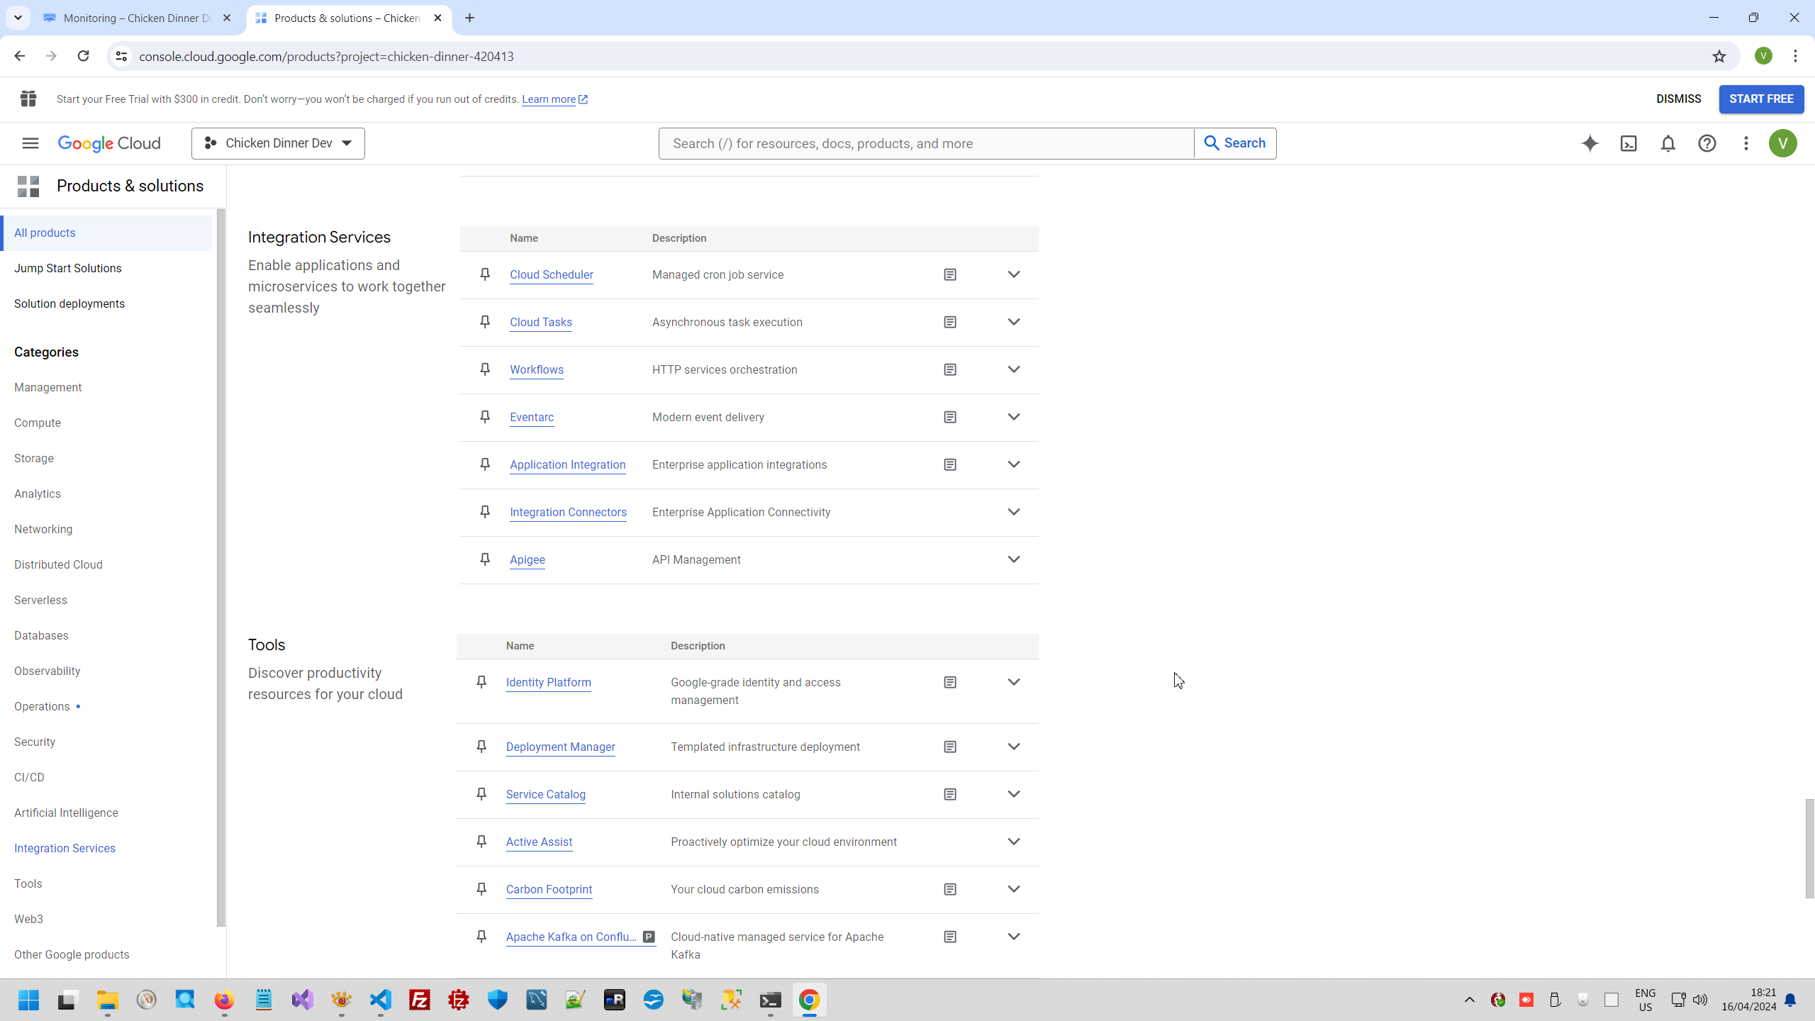Expand the Apigee row details

pos(1014,559)
